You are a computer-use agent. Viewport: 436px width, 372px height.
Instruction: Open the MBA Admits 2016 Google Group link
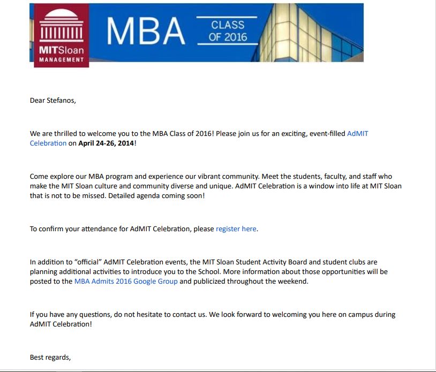pyautogui.click(x=126, y=281)
